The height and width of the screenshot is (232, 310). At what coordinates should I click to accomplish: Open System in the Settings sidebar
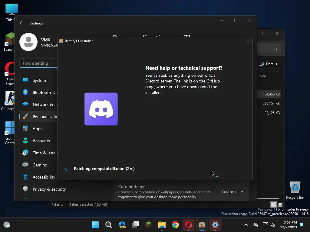coord(39,80)
